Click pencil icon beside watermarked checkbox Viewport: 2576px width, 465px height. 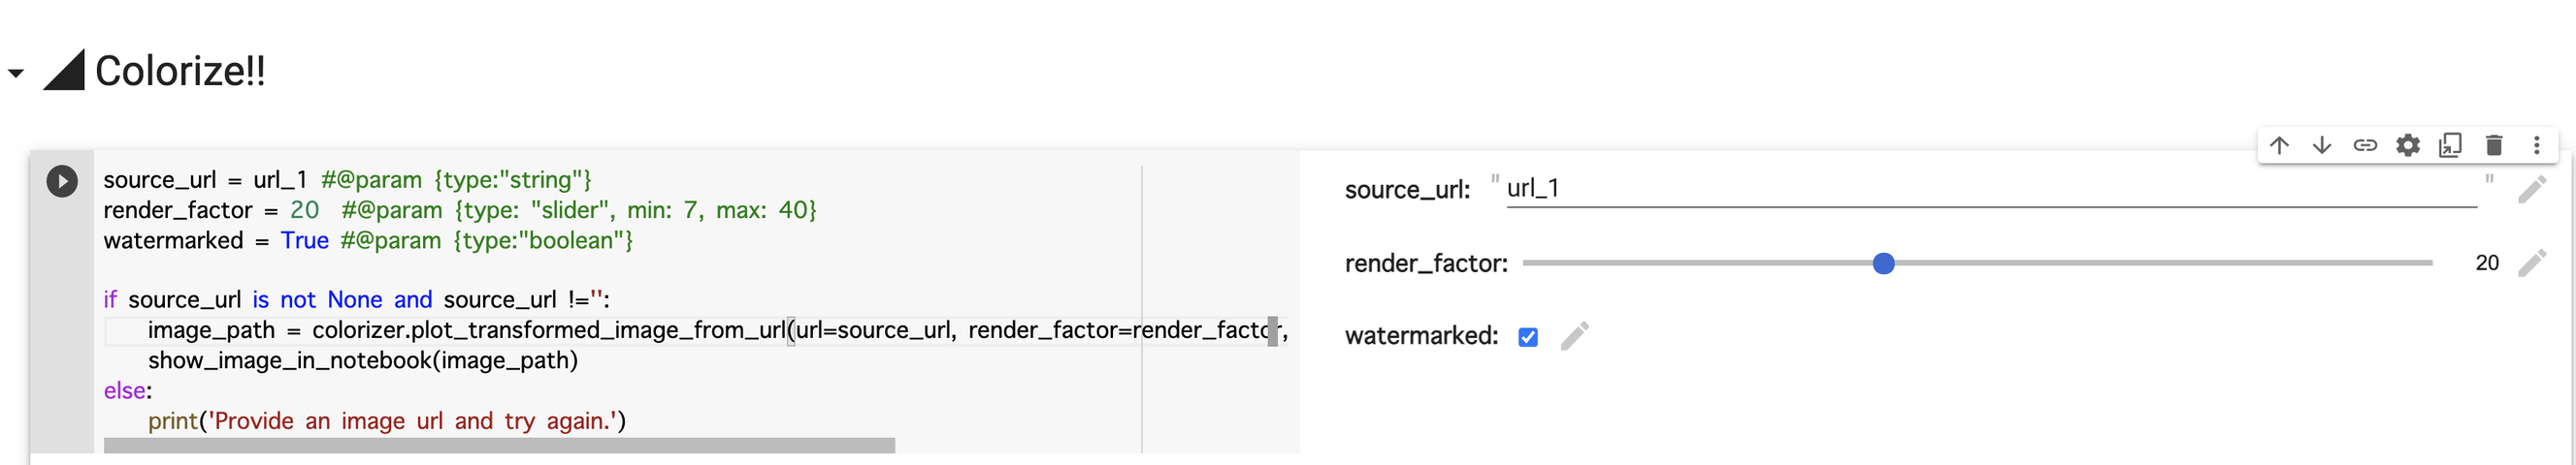pos(1575,336)
